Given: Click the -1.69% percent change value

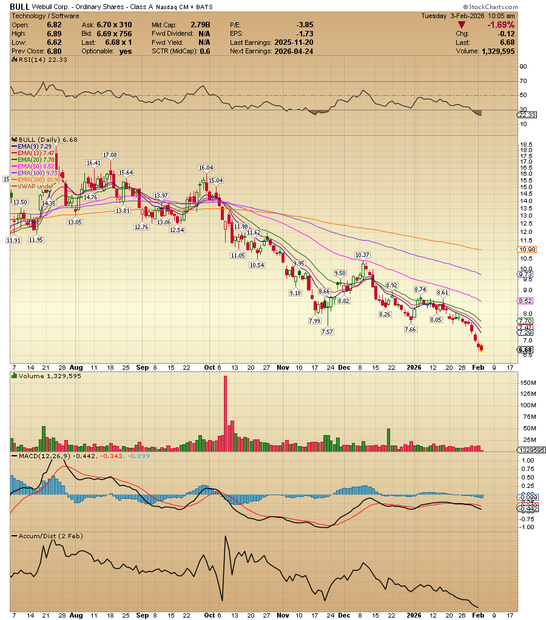Looking at the screenshot, I should pyautogui.click(x=500, y=25).
